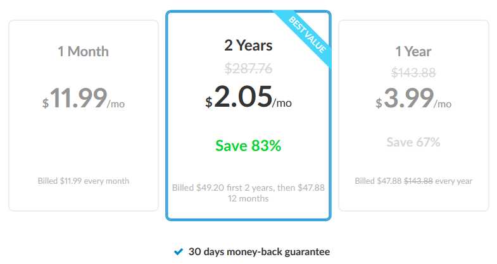Image resolution: width=497 pixels, height=264 pixels.
Task: Click the green Save 83% label
Action: 248,146
